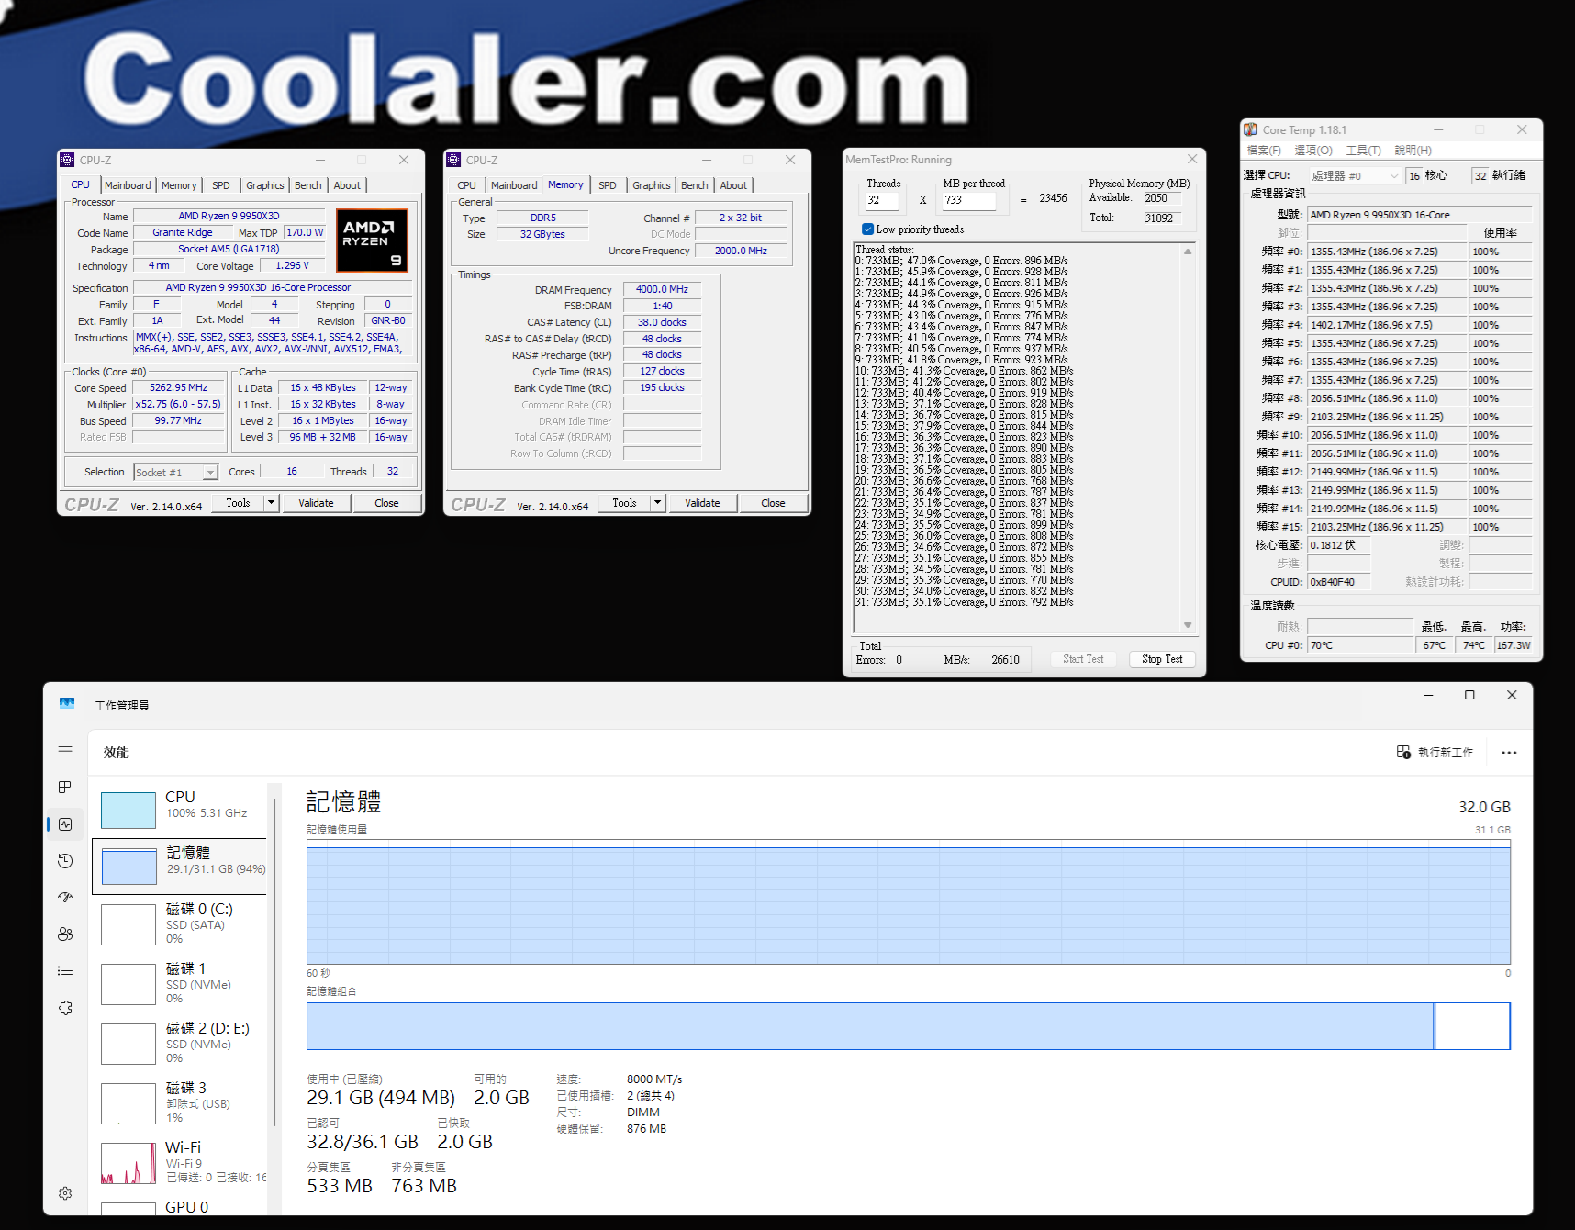Image resolution: width=1575 pixels, height=1230 pixels.
Task: Switch to Graphics tab in left CPU-Z window
Action: 265,185
